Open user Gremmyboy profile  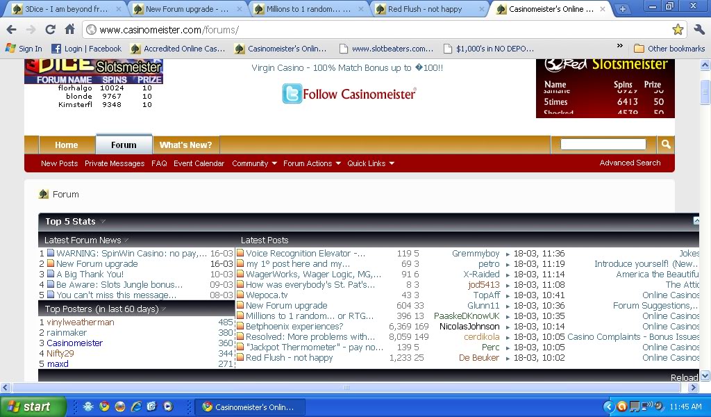[476, 253]
